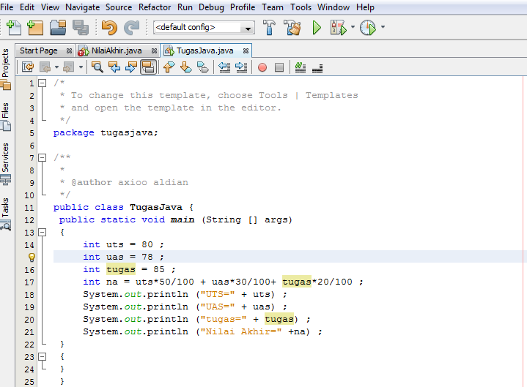Close the TugasJava.java tab
The image size is (527, 387).
(x=246, y=50)
